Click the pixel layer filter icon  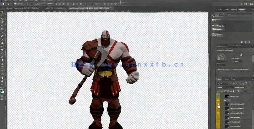(231, 84)
